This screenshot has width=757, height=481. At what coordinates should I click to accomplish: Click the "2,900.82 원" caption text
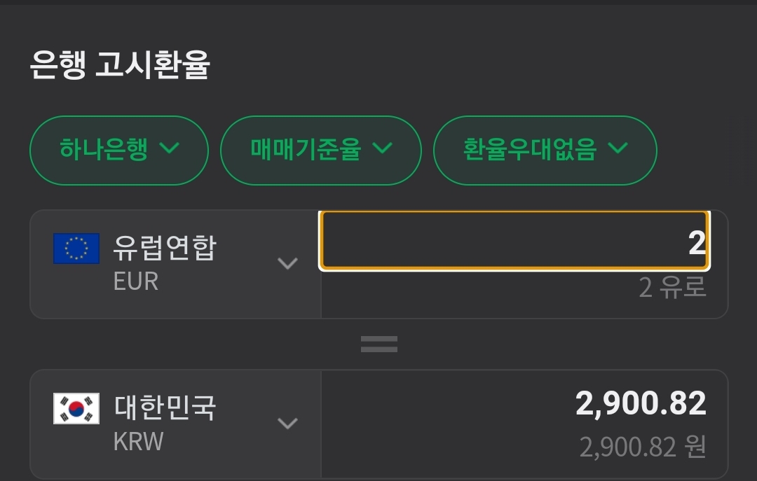pyautogui.click(x=642, y=447)
